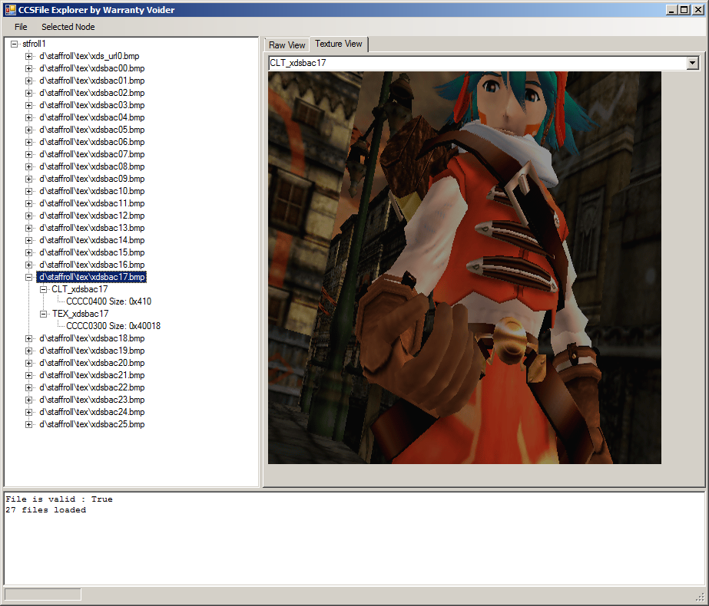This screenshot has width=709, height=606.
Task: Select the stfroll1 root tree item
Action: click(x=34, y=44)
